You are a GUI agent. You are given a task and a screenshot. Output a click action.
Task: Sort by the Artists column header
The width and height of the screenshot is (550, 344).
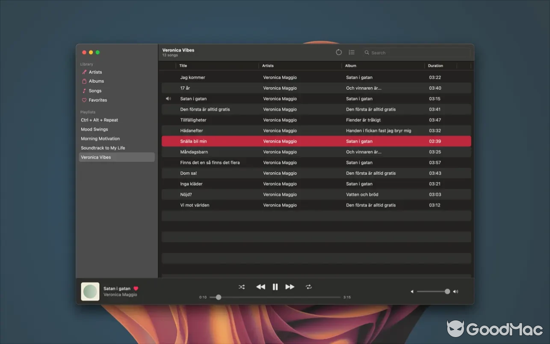pyautogui.click(x=268, y=65)
